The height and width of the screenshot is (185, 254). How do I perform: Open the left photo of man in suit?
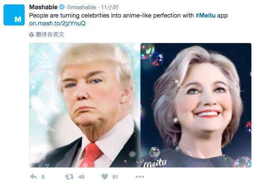85,105
